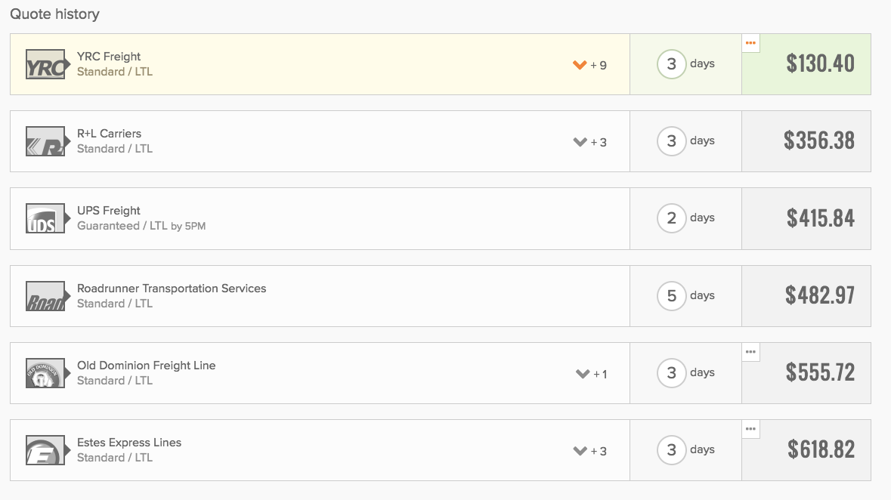891x500 pixels.
Task: Click the Old Dominion Freight Line name
Action: click(x=146, y=366)
